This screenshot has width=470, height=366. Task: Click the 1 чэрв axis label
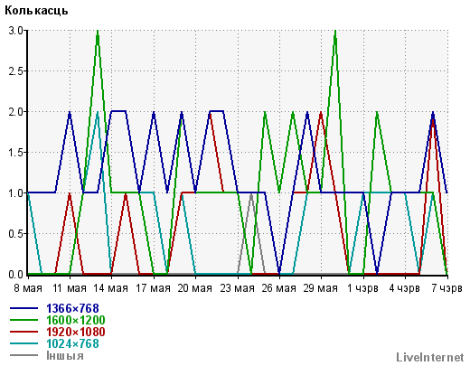click(362, 288)
